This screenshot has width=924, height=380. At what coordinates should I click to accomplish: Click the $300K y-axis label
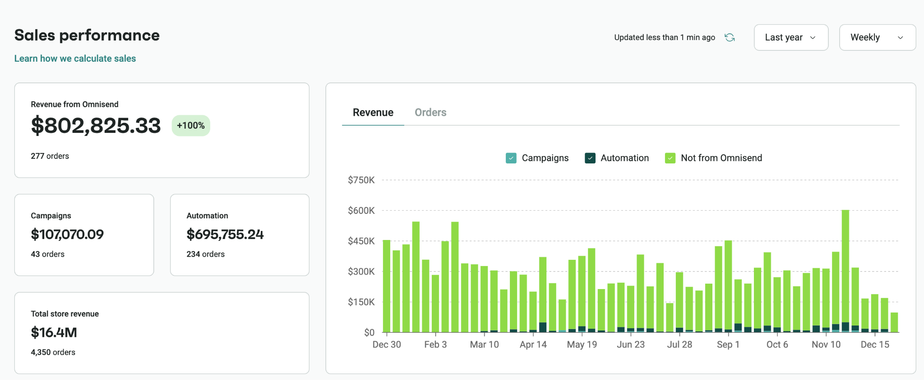point(361,271)
